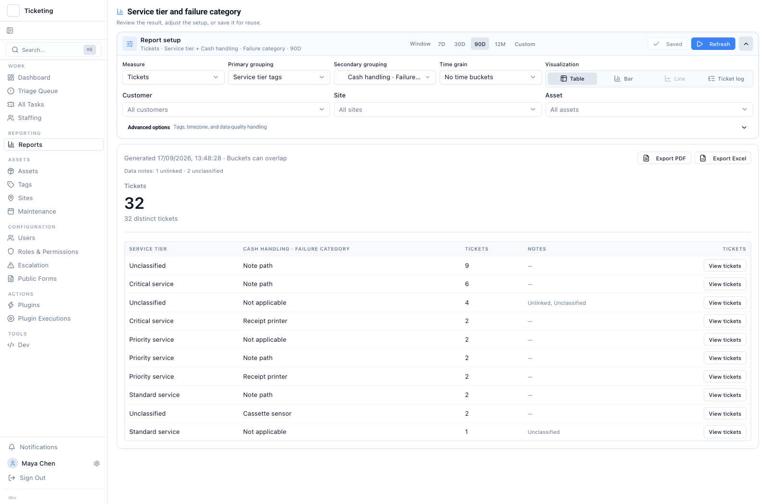This screenshot has height=504, width=768.
Task: Click the All Tasks icon
Action: 11,105
